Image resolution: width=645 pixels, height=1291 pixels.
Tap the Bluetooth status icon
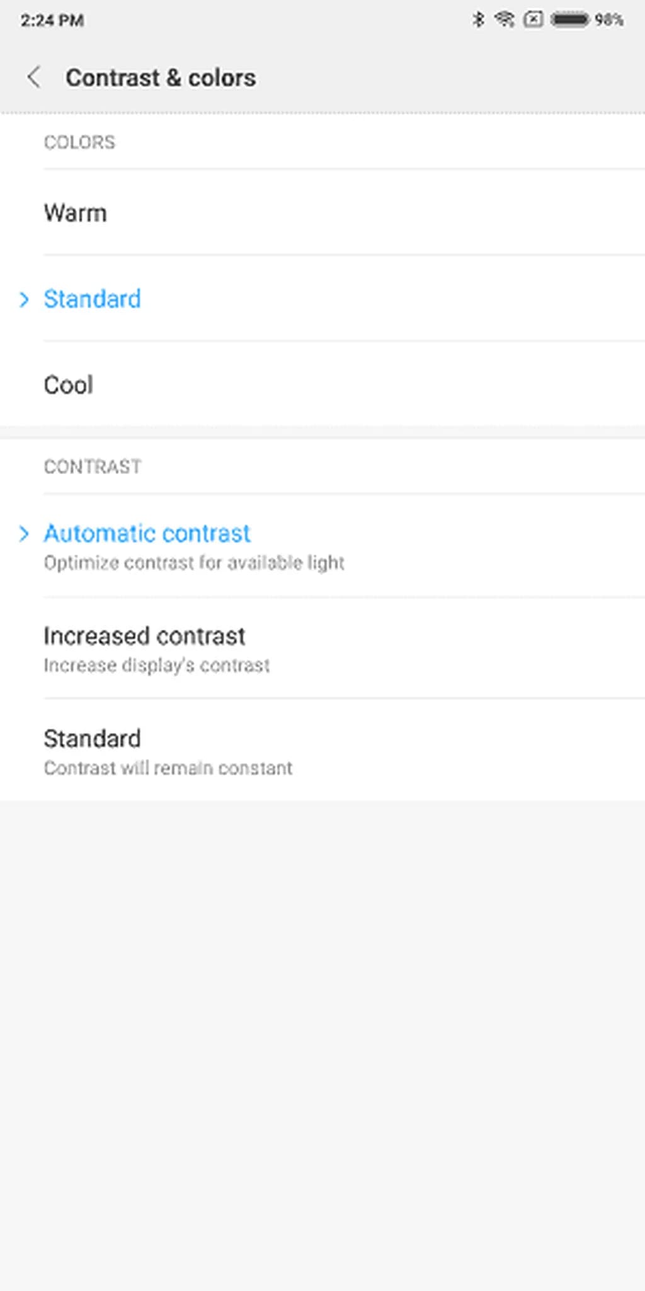[478, 20]
